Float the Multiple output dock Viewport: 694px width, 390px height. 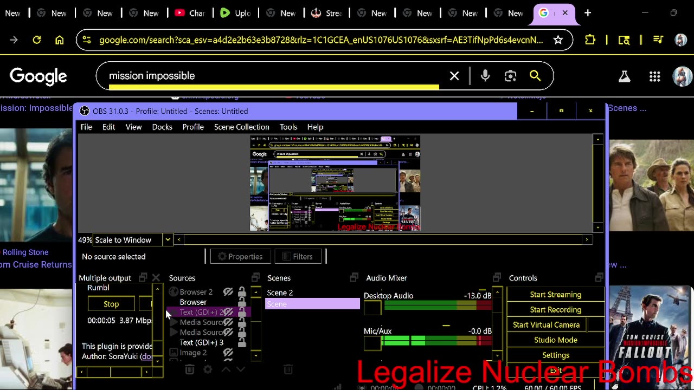pos(143,277)
